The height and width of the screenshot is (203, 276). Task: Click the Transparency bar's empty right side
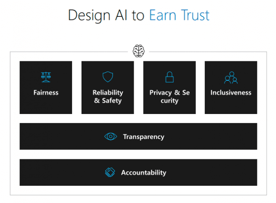[211, 136]
